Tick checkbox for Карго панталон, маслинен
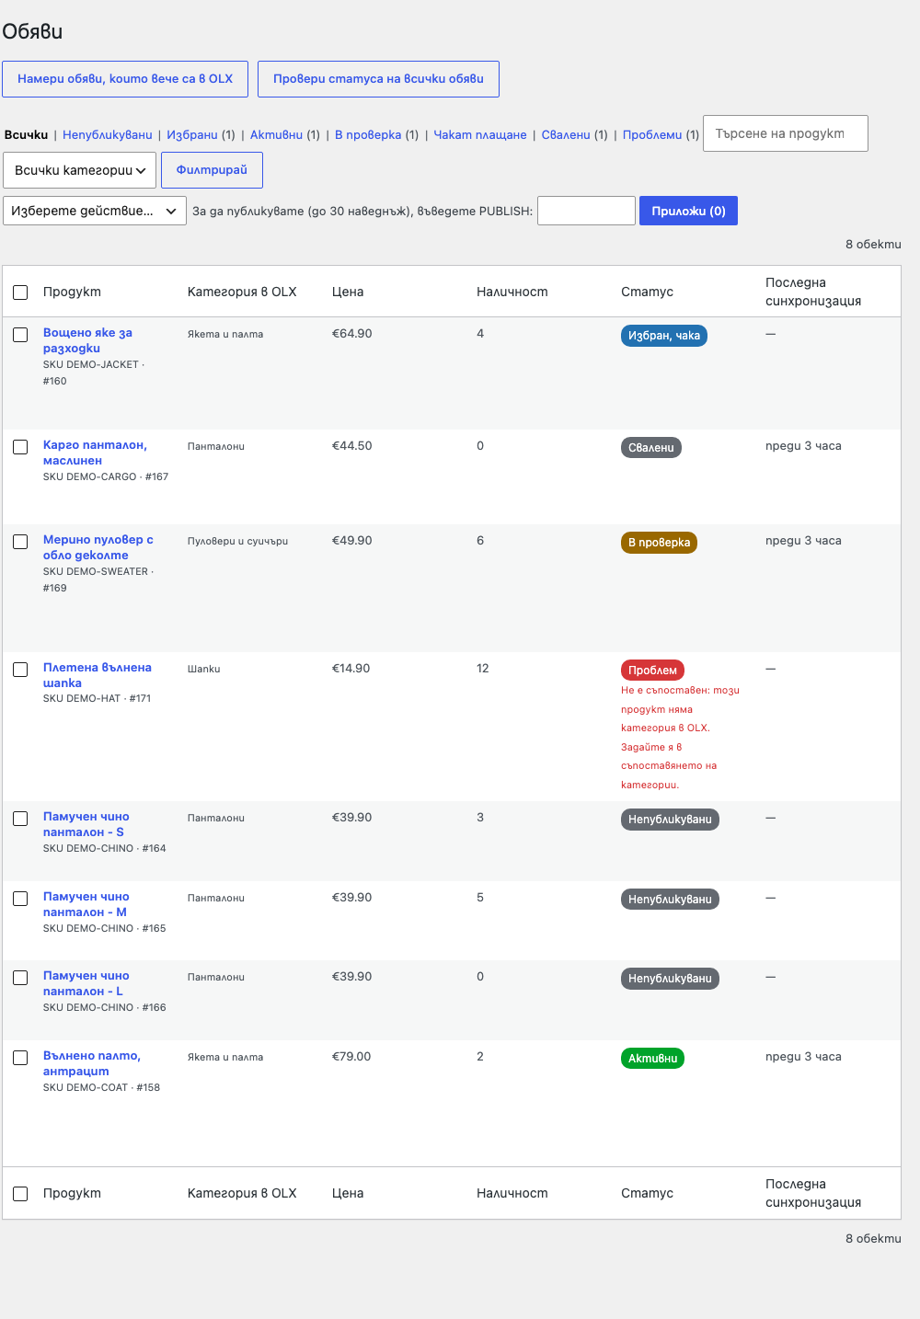 click(x=20, y=447)
